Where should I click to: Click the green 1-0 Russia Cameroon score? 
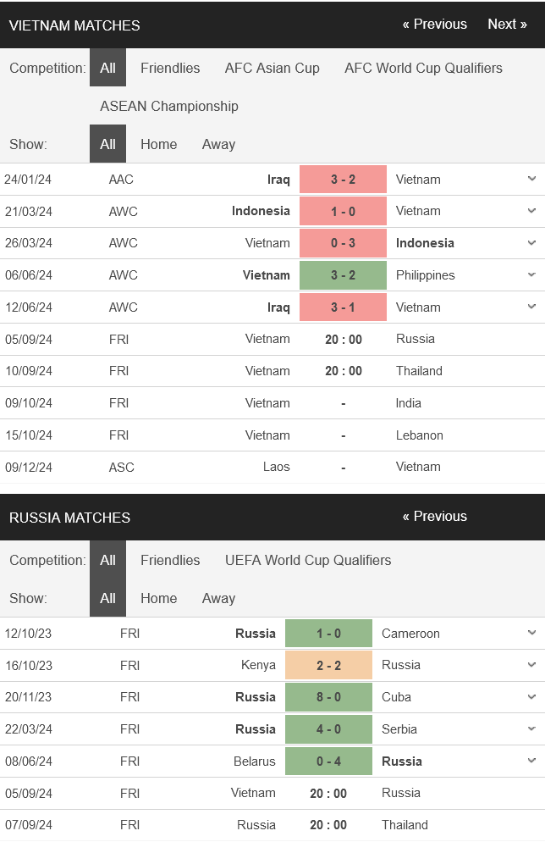pos(328,634)
